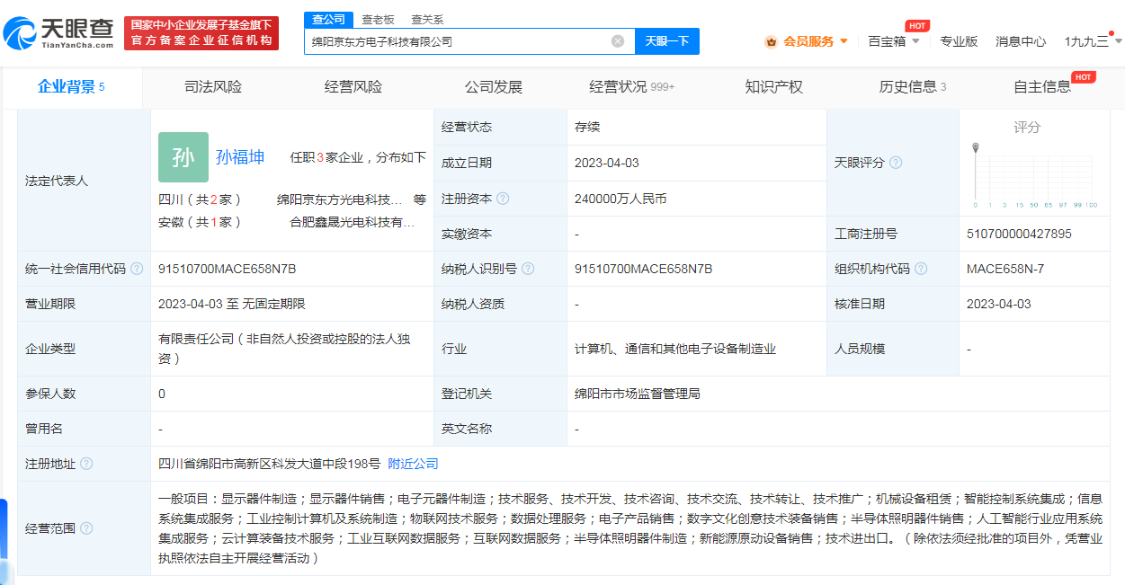The height and width of the screenshot is (585, 1125).
Task: Click the 会员服务 crown icon
Action: 771,41
